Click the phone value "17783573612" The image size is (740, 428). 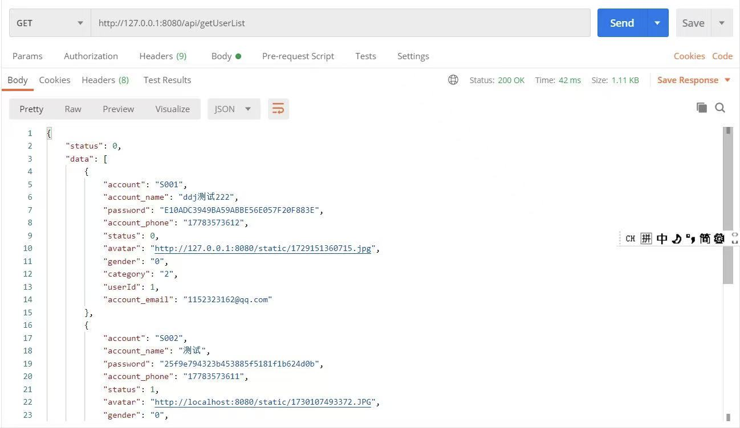[x=213, y=223]
